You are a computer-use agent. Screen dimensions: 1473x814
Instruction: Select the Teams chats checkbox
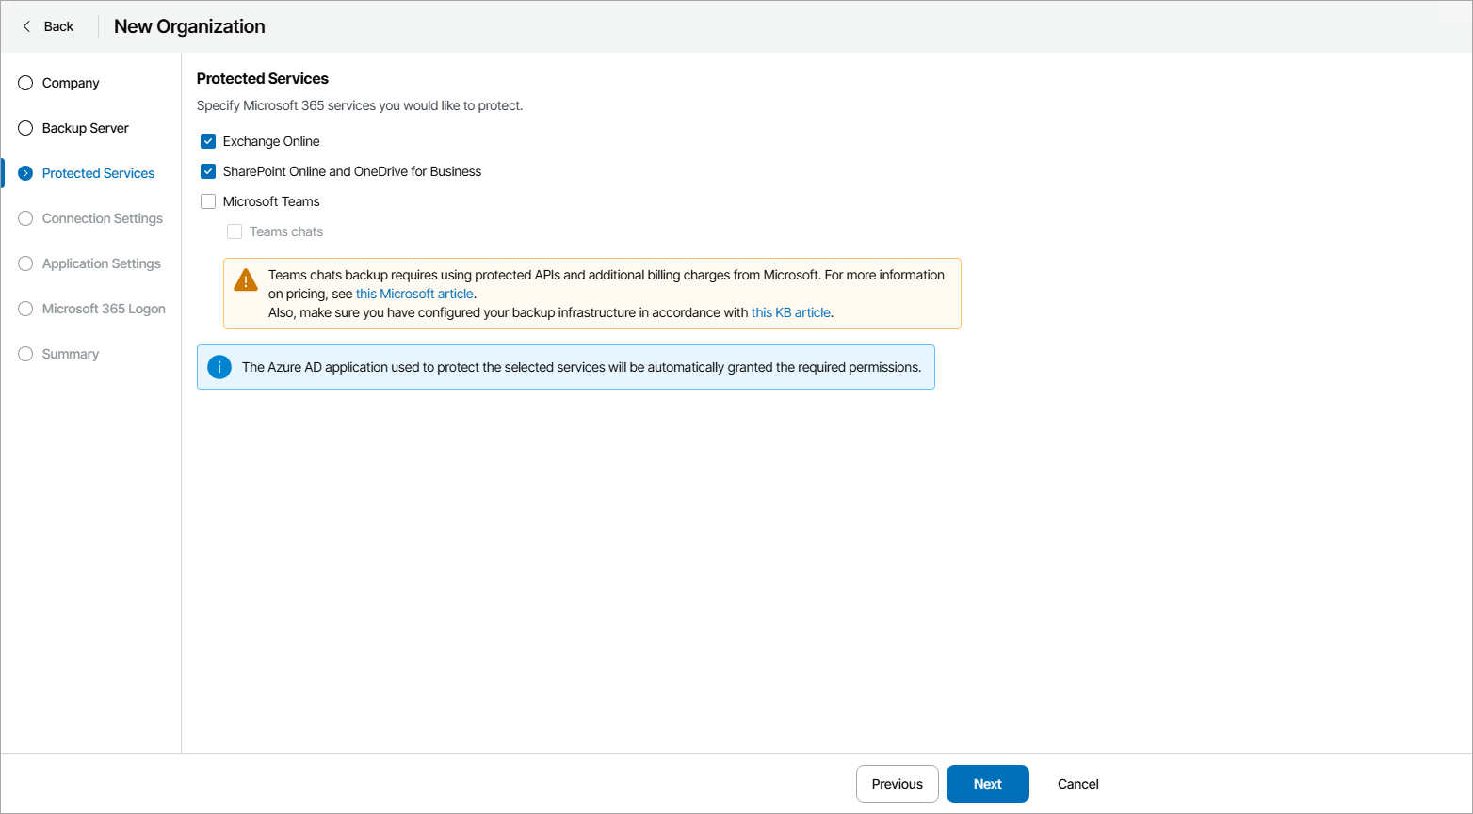tap(234, 231)
